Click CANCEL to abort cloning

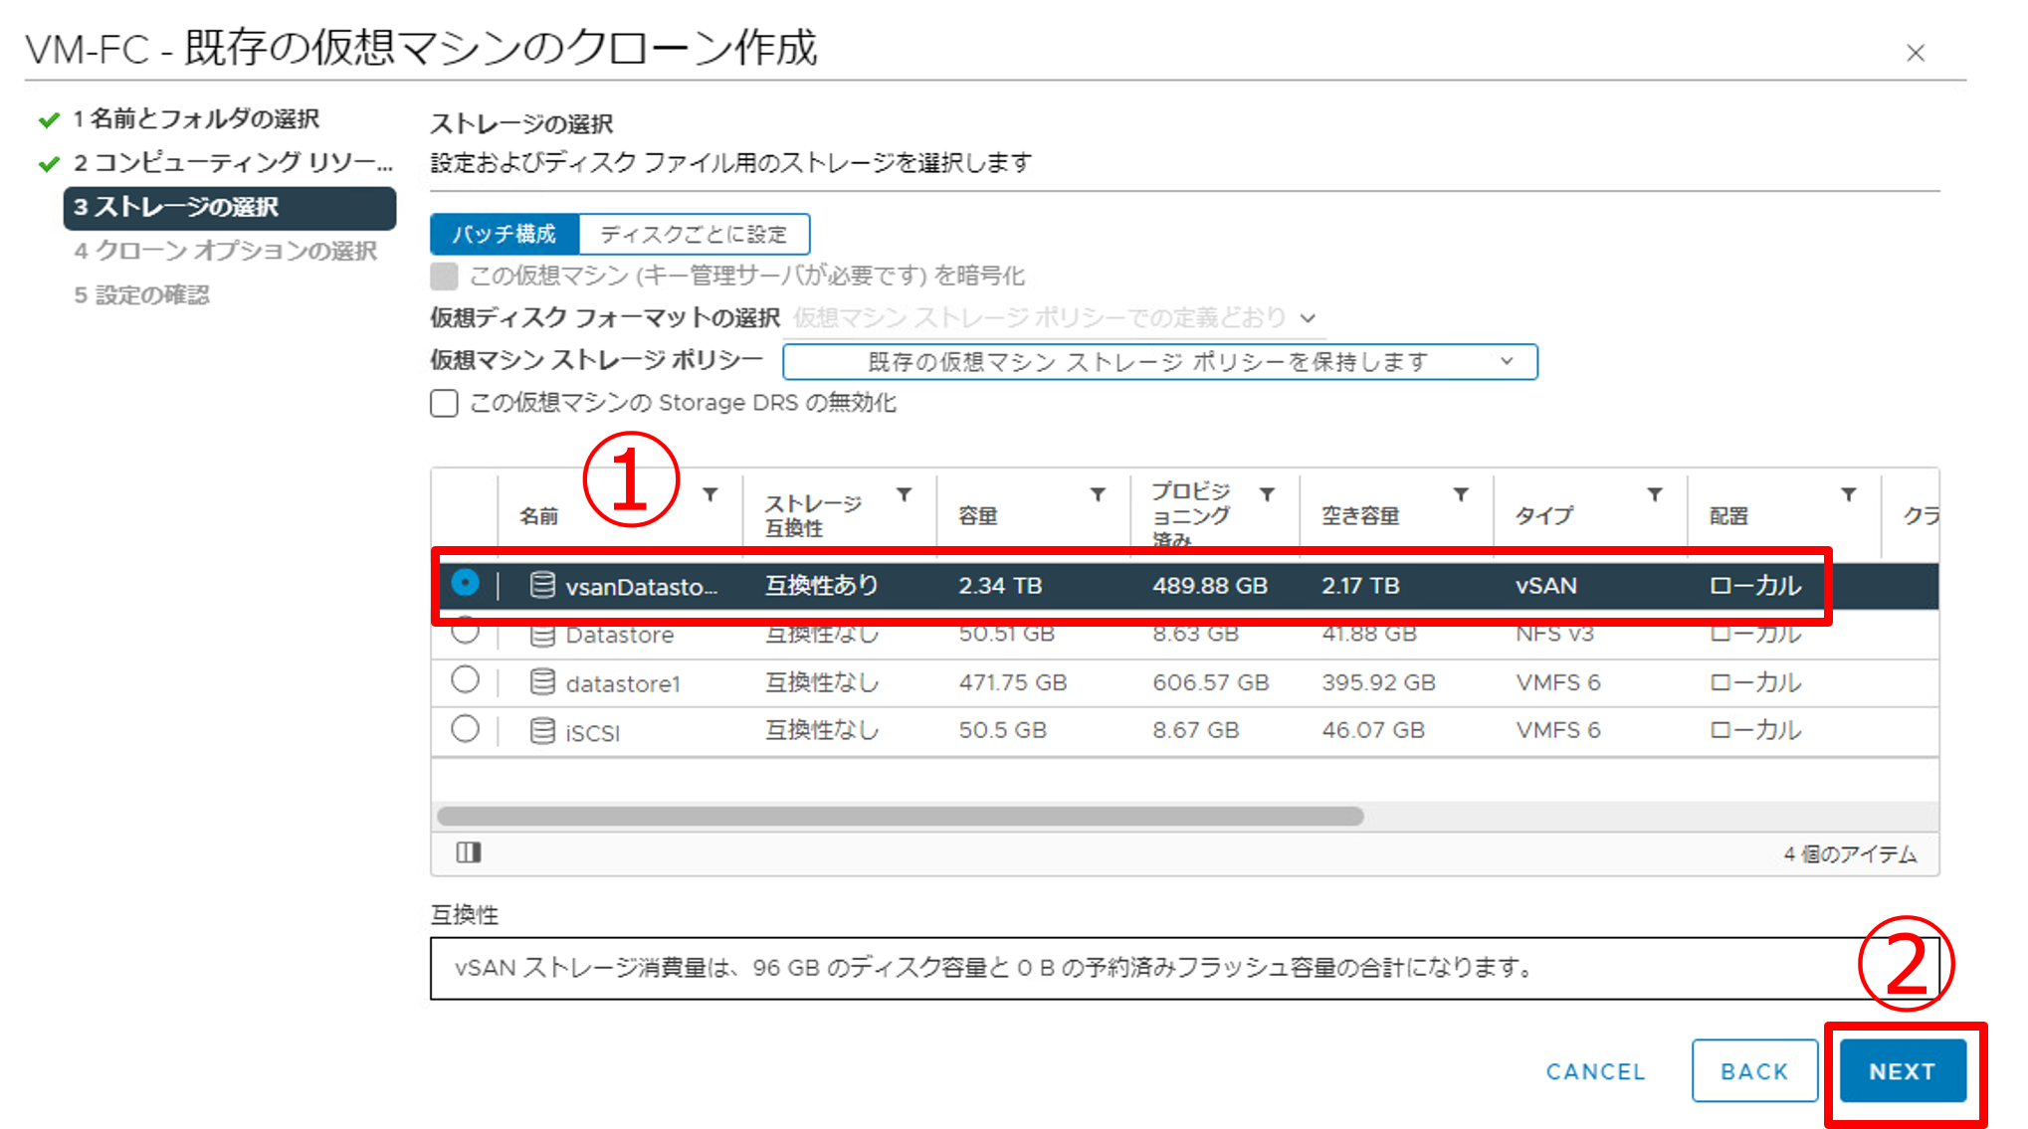point(1595,1071)
